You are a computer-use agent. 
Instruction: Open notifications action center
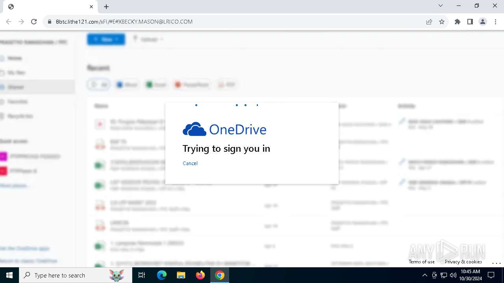pyautogui.click(x=491, y=275)
